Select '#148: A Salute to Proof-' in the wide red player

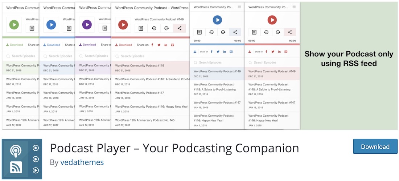coord(151,81)
